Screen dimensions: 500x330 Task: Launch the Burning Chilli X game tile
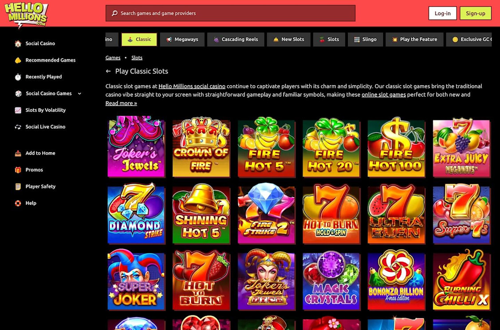pos(461,280)
